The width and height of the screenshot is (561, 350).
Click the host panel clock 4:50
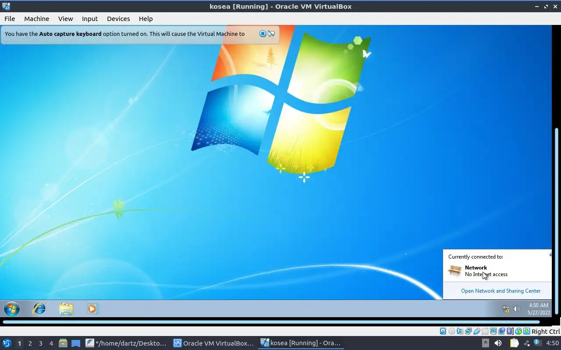click(x=552, y=343)
